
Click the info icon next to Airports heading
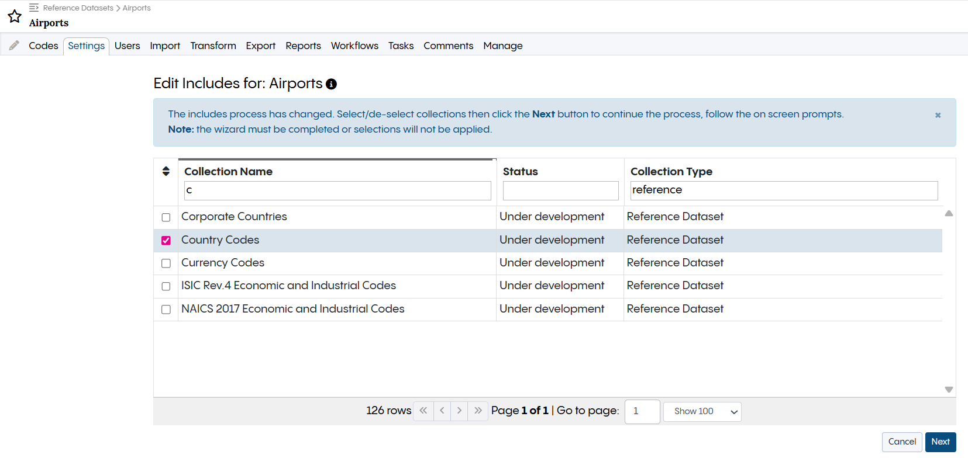[x=331, y=84]
